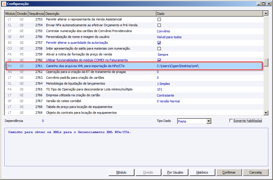Toggle Inibir apresentação do saldo checkbox
Viewport: 273px width, 180px height.
[x=159, y=48]
